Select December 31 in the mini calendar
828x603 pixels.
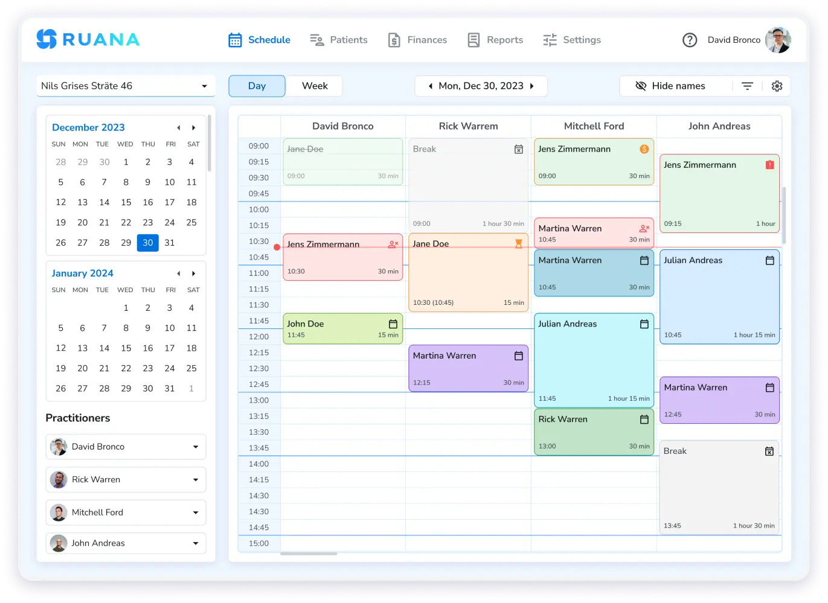pyautogui.click(x=170, y=243)
